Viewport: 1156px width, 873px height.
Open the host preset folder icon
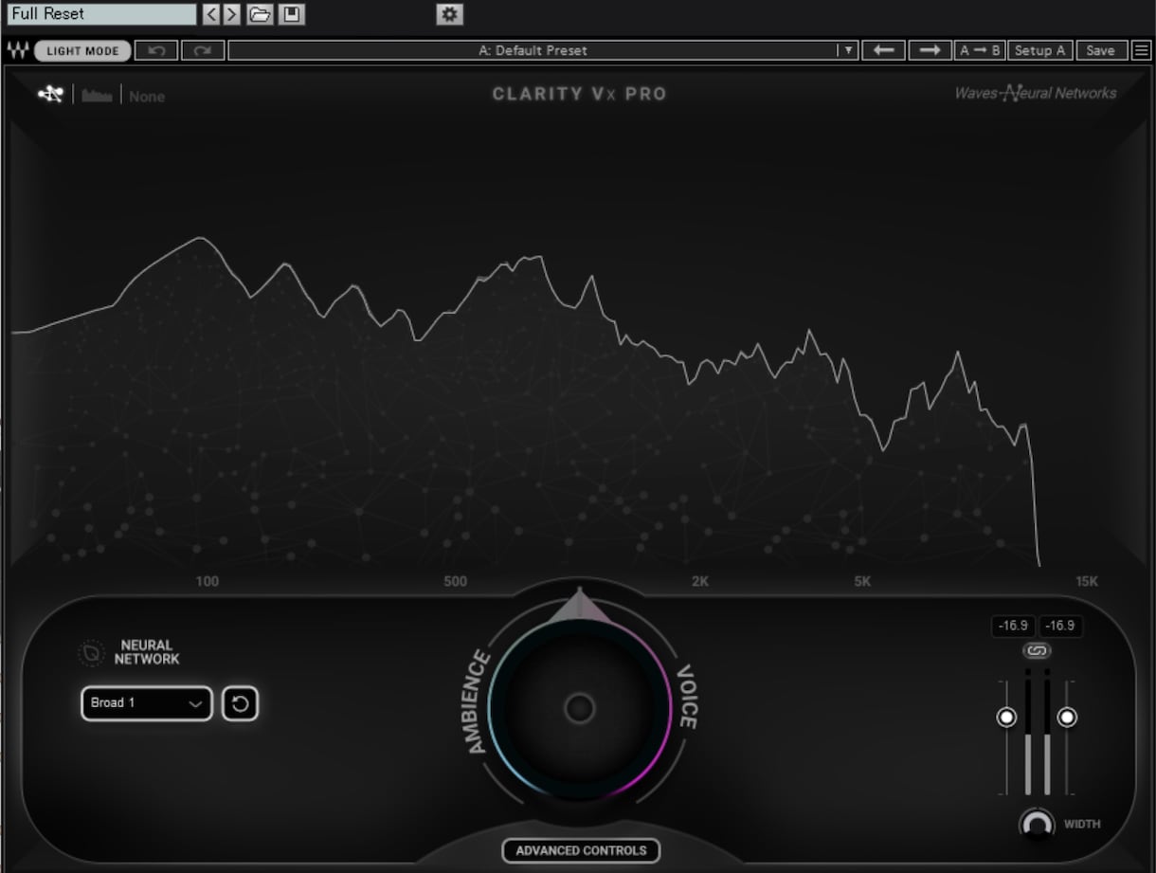[260, 14]
